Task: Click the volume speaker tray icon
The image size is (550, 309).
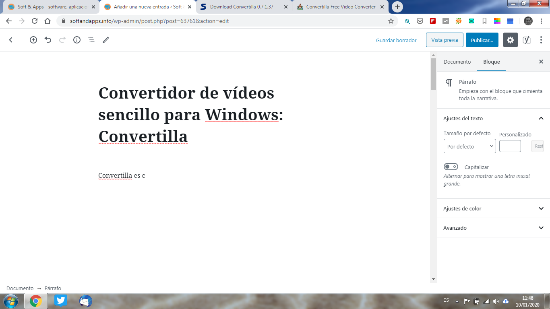Action: click(x=496, y=301)
